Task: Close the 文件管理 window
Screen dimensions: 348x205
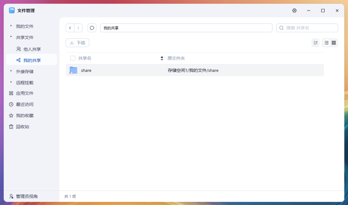Action: [337, 10]
